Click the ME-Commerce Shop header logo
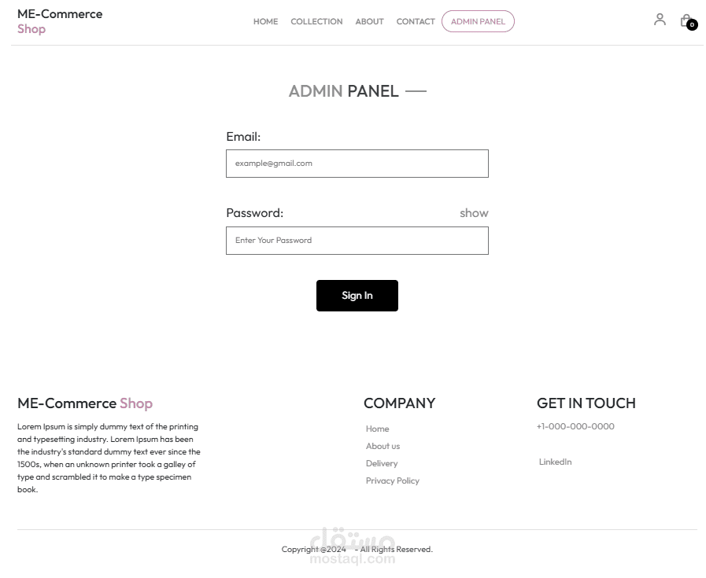The width and height of the screenshot is (706, 578). [60, 21]
